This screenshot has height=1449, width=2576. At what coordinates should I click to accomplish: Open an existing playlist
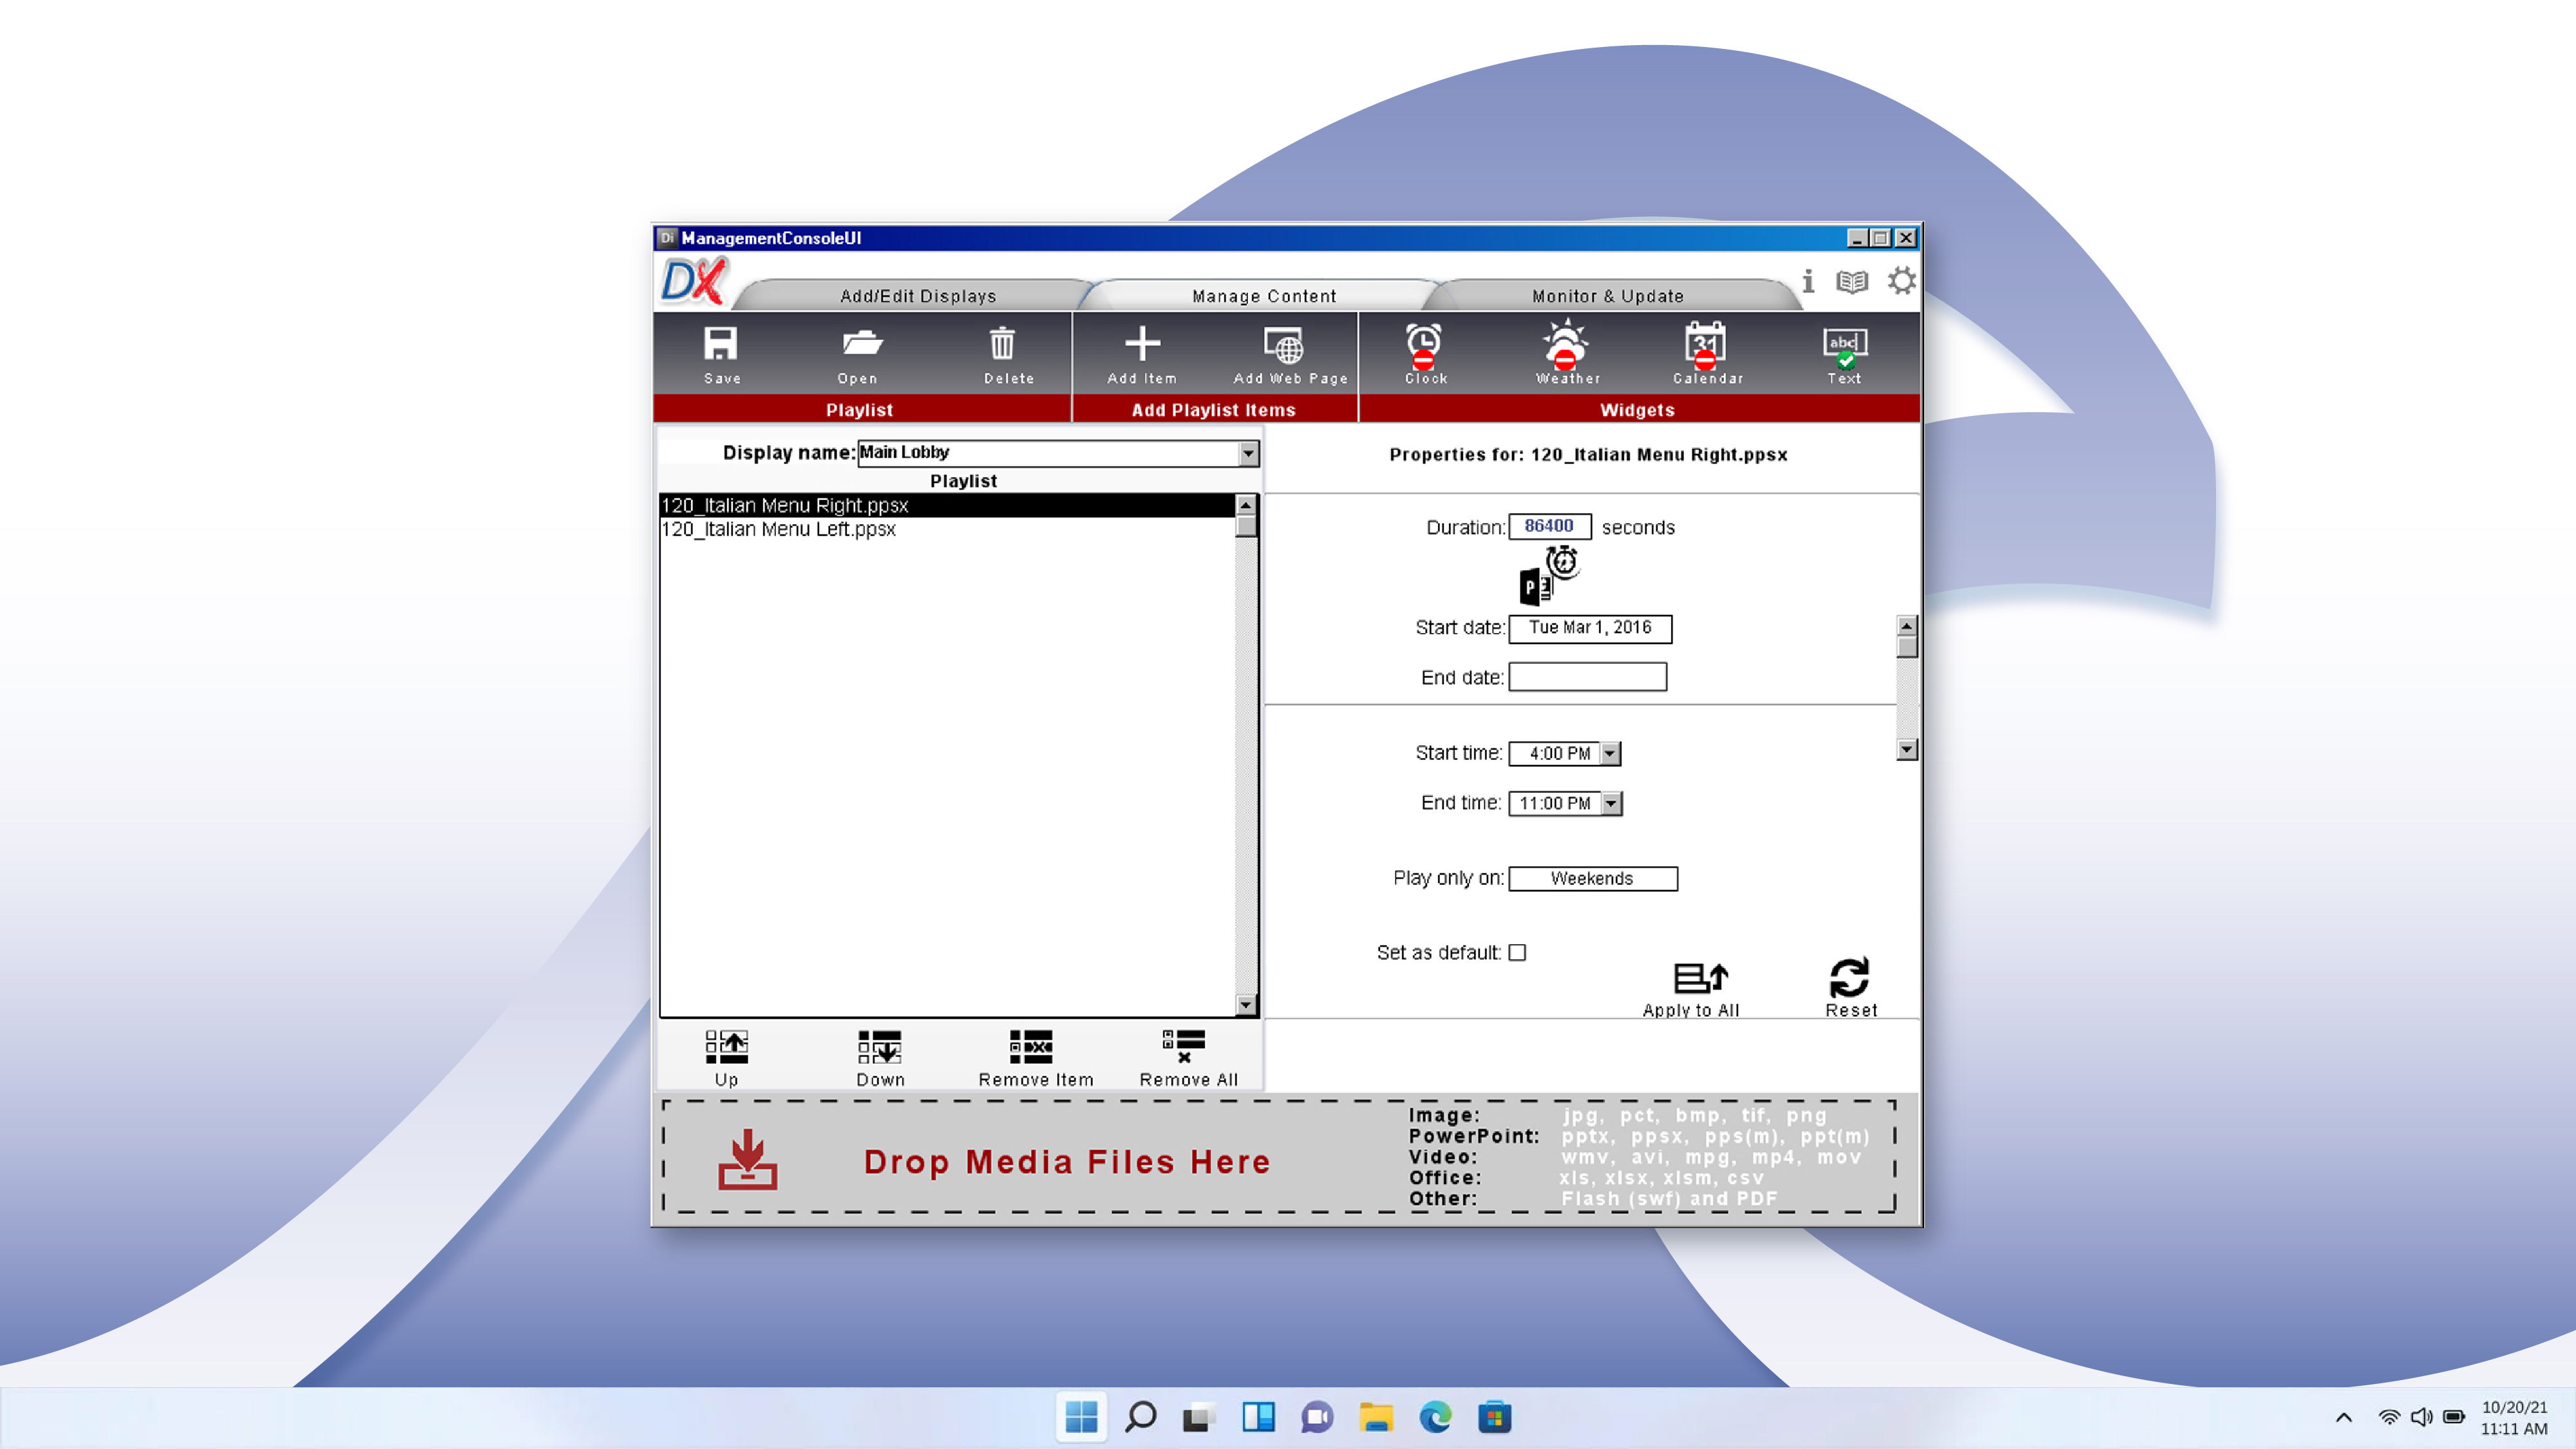[x=858, y=352]
